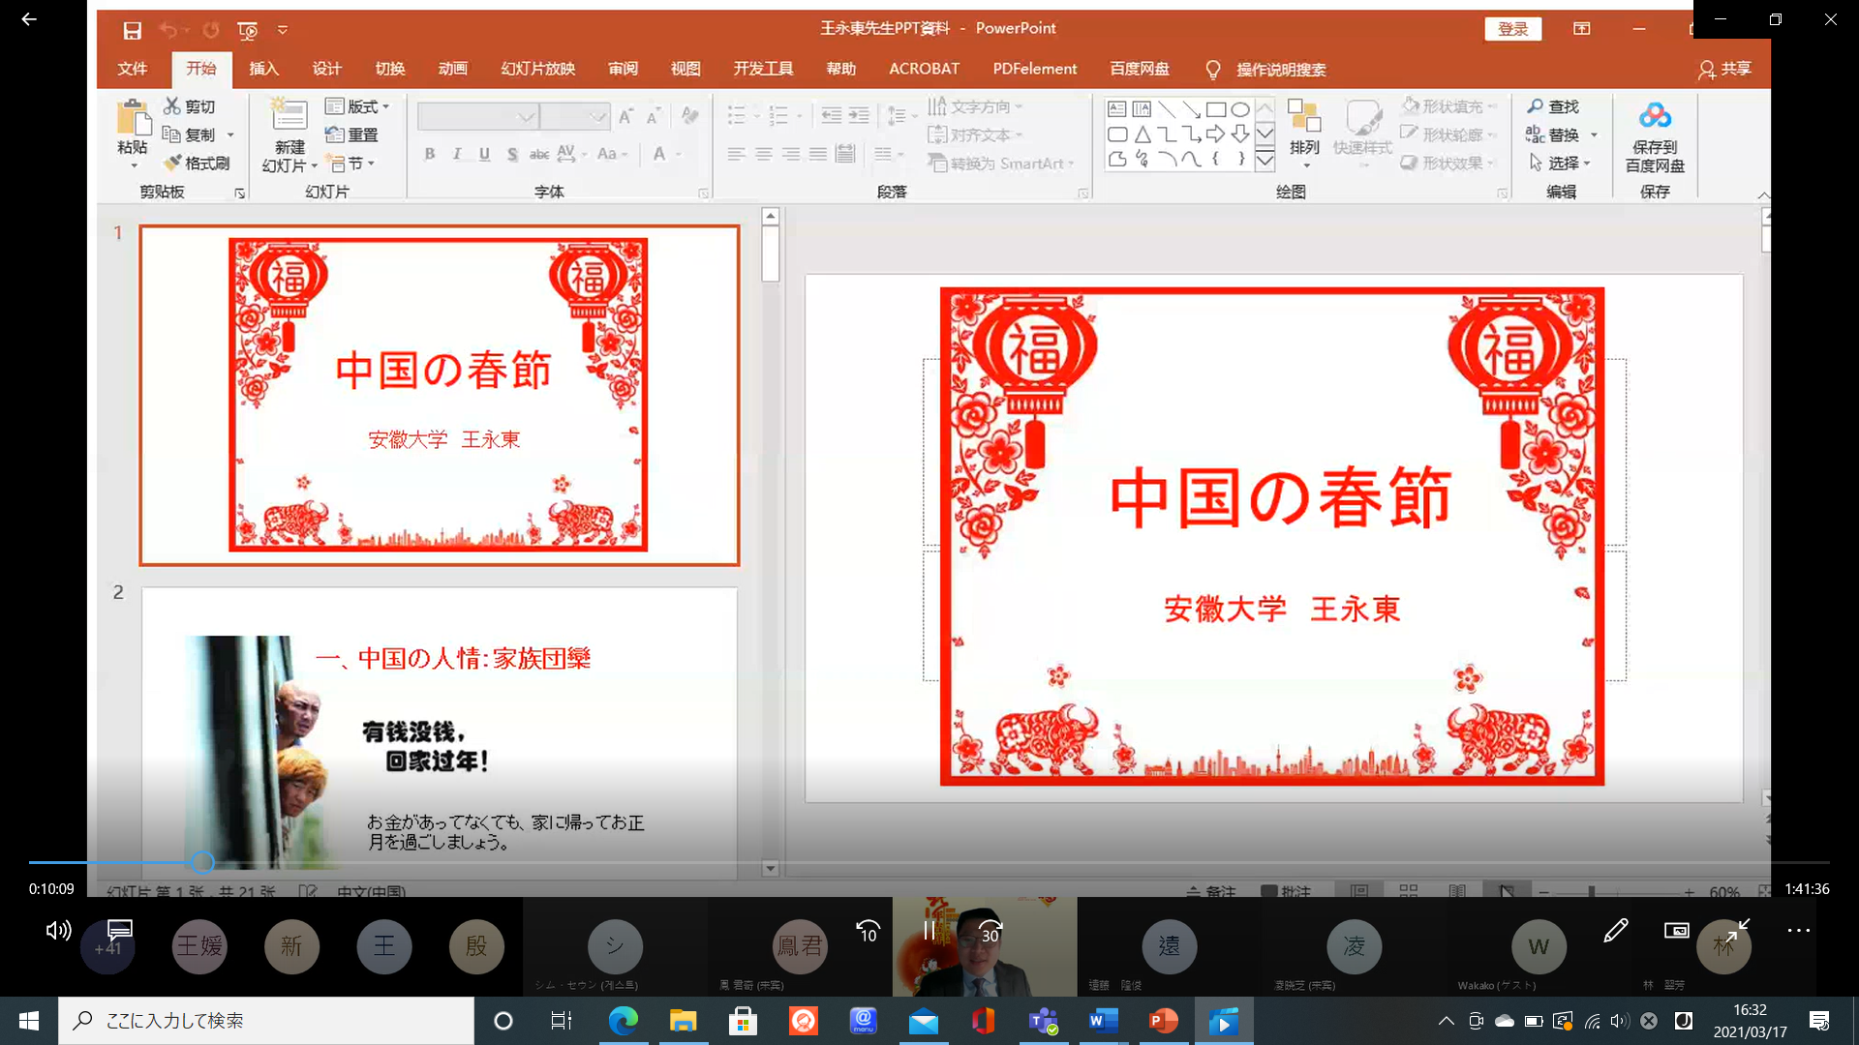Toggle justify text alignment button
Viewport: 1859px width, 1045px height.
click(818, 154)
